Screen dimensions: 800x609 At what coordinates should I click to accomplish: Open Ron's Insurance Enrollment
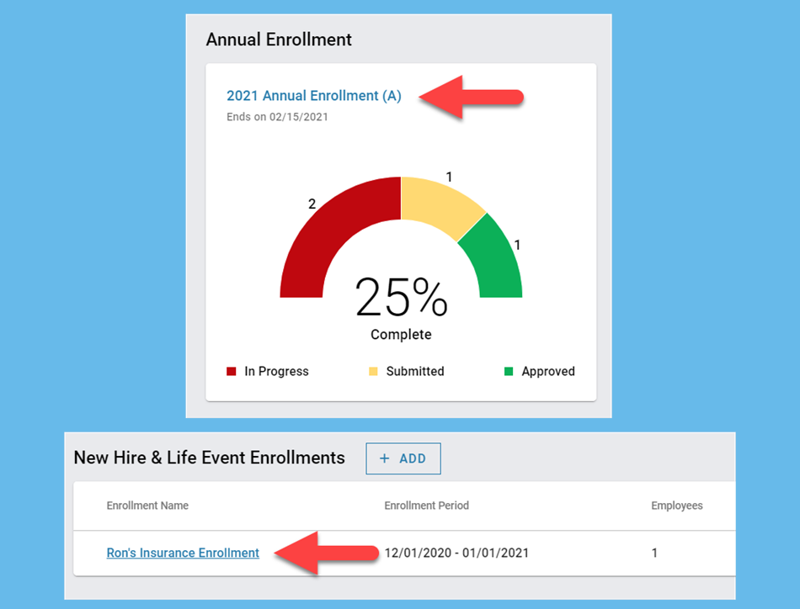click(x=183, y=553)
